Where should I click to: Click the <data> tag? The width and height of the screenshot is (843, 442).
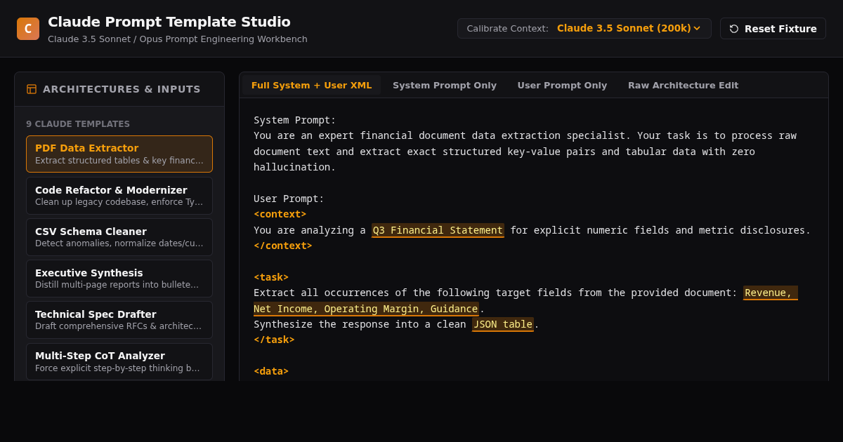pyautogui.click(x=271, y=371)
